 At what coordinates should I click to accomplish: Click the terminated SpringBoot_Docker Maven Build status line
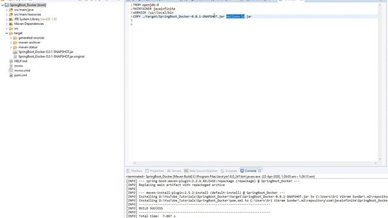coord(220,176)
